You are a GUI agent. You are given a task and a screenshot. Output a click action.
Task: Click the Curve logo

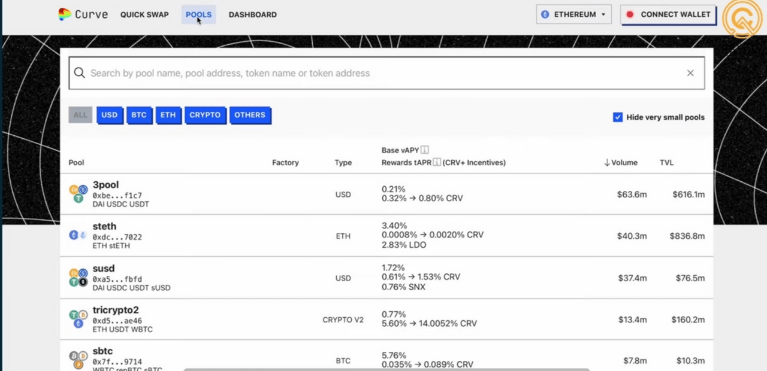(83, 14)
